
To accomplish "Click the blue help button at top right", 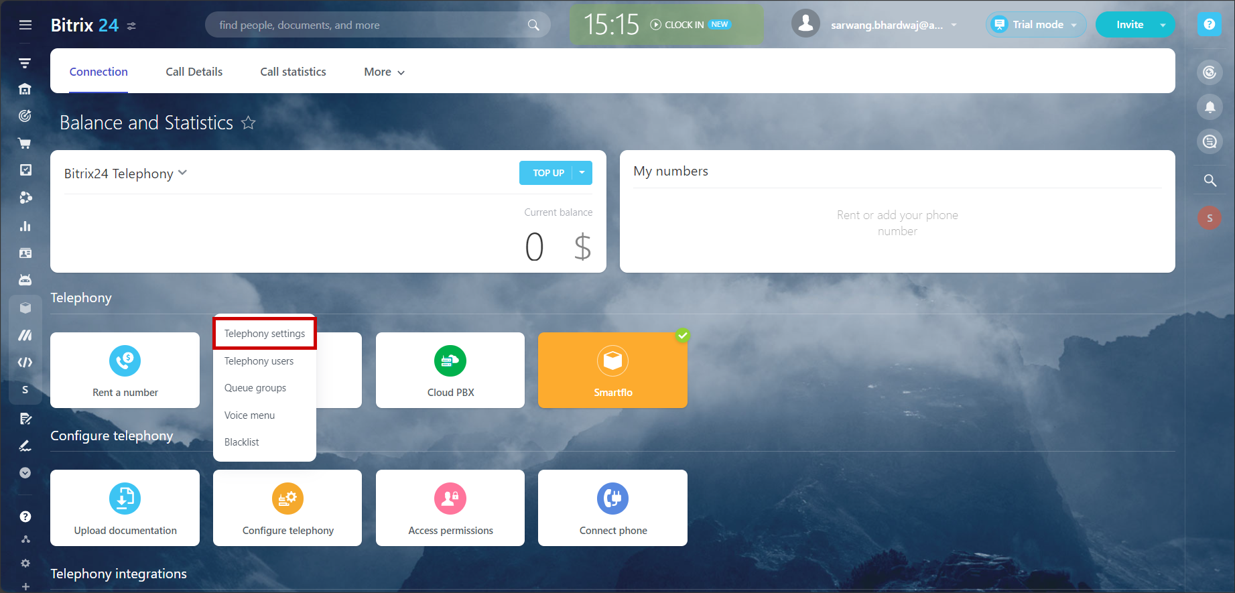I will [x=1210, y=25].
